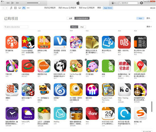Click the Play button
Viewport: 156px width, 132px height.
click(12, 3)
